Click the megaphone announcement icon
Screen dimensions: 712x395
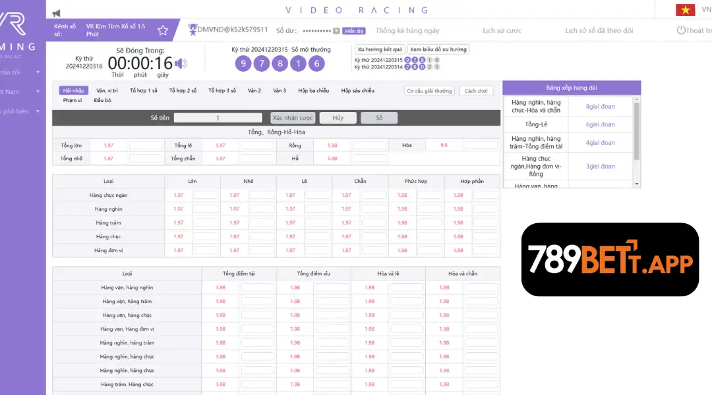click(x=56, y=13)
